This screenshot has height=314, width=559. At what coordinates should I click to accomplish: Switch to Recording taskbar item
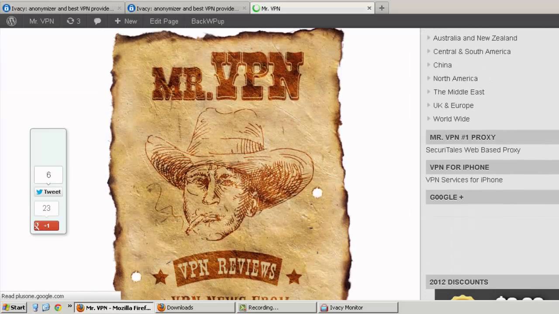(276, 307)
